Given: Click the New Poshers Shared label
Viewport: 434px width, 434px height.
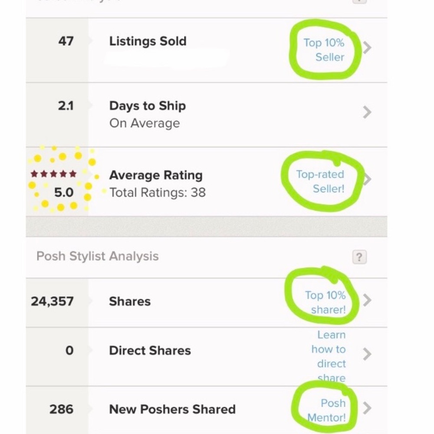Looking at the screenshot, I should 172,409.
